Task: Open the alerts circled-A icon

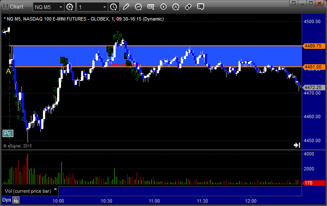Action: 176,7
